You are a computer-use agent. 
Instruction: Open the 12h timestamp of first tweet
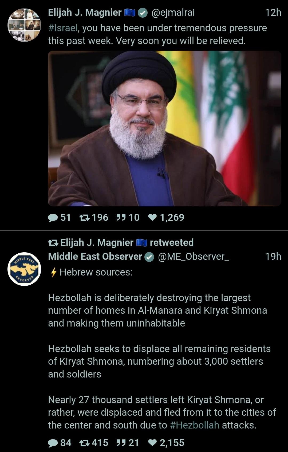(273, 13)
